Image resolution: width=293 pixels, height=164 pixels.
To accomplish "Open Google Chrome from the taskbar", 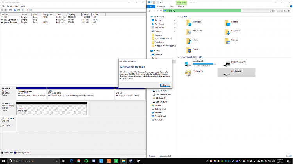I will point(79,161).
